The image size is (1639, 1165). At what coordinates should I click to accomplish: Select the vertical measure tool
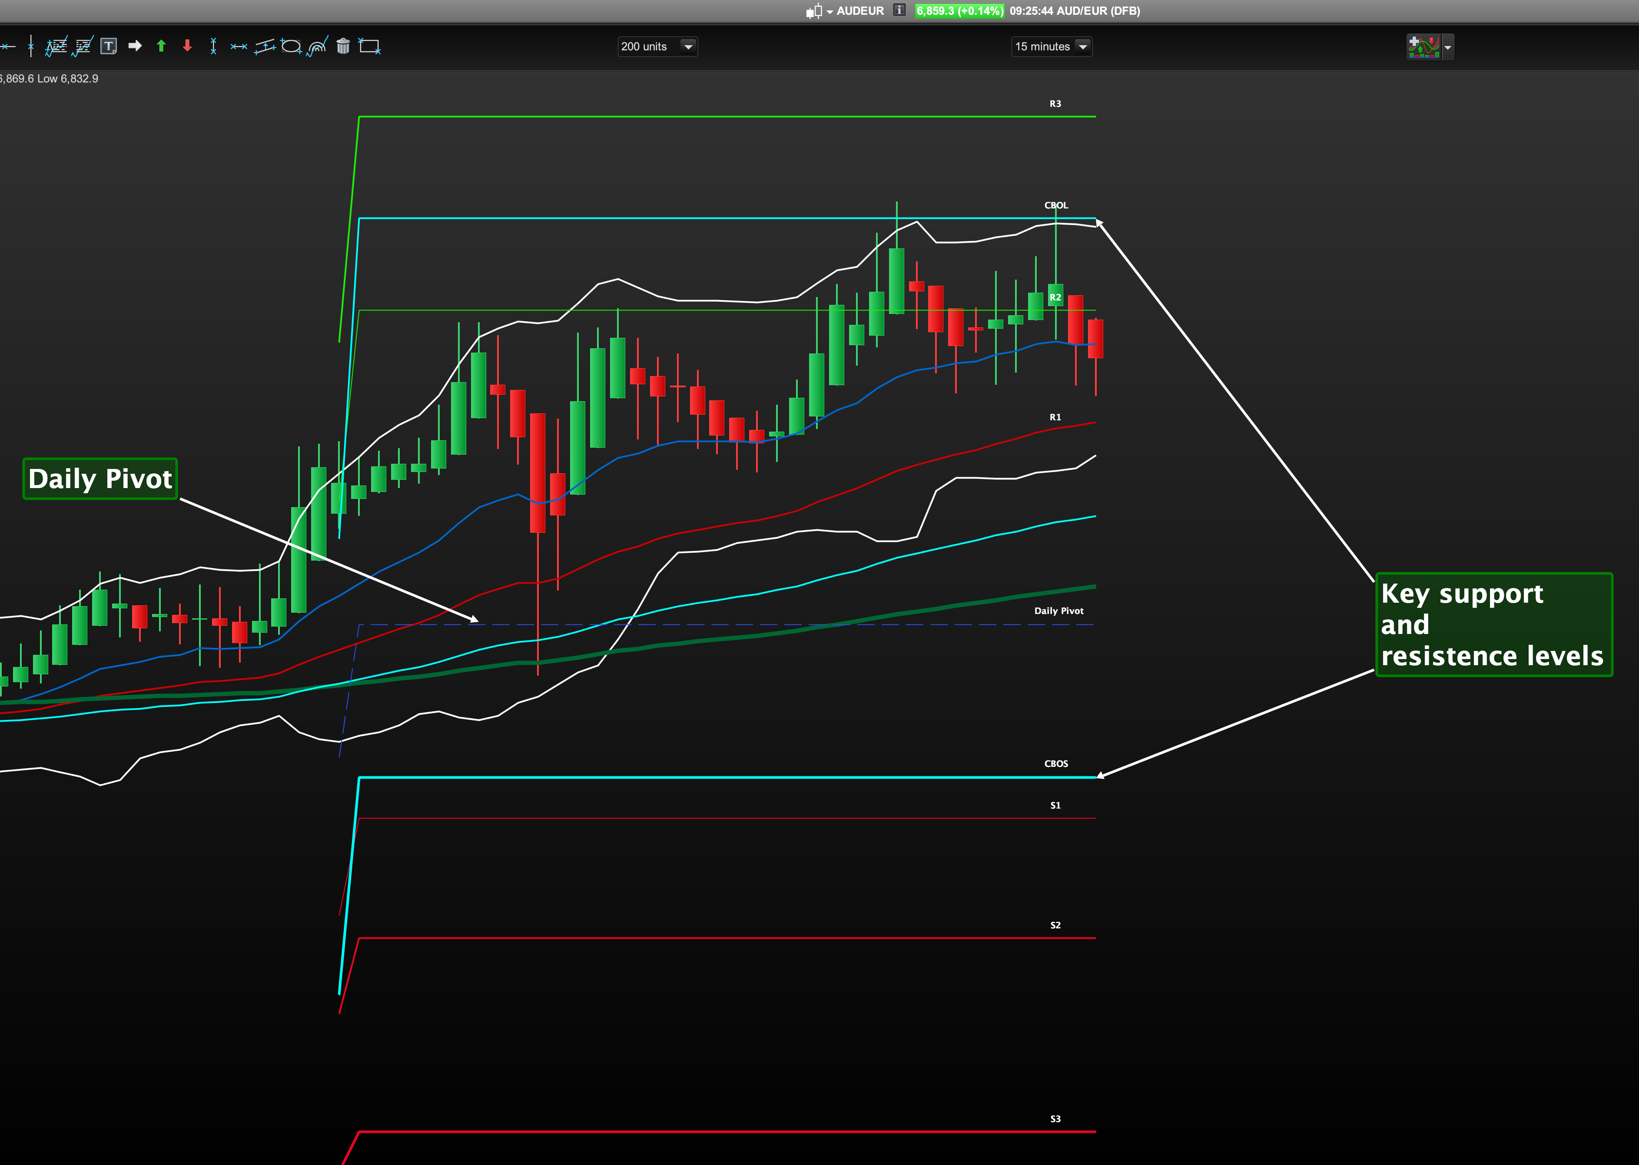(x=213, y=46)
